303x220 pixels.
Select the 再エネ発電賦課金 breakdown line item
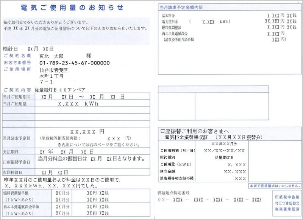click(x=175, y=34)
